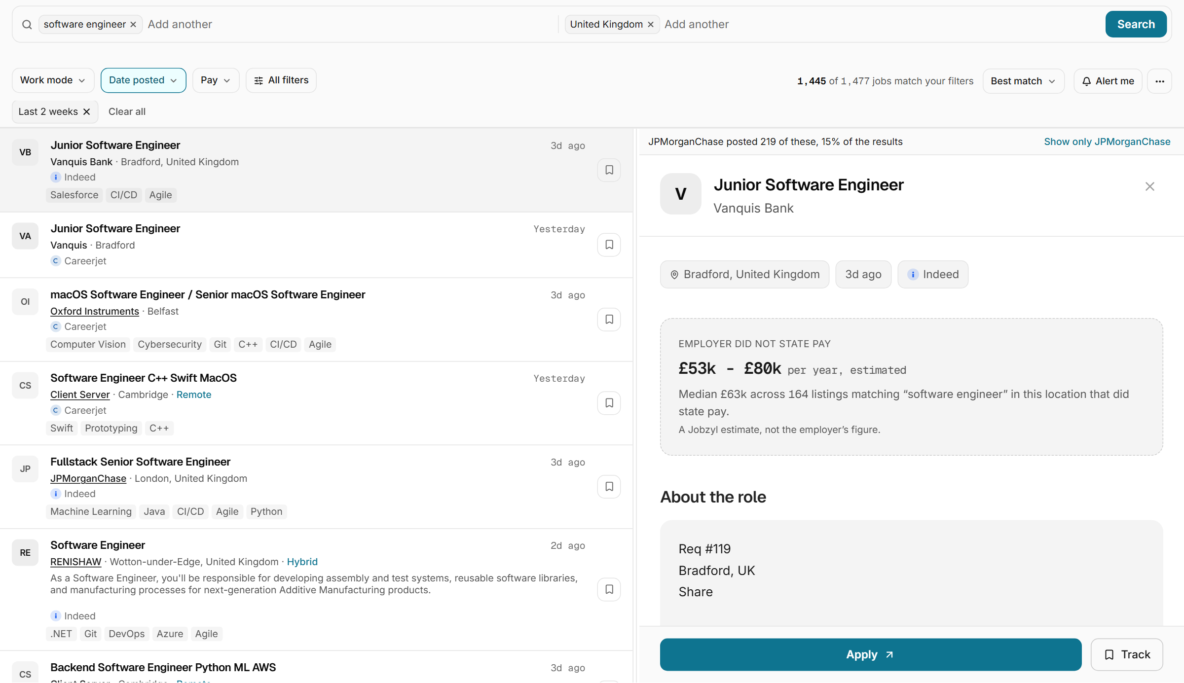Viewport: 1184px width, 683px height.
Task: Click the Alert me bell button
Action: click(1108, 81)
